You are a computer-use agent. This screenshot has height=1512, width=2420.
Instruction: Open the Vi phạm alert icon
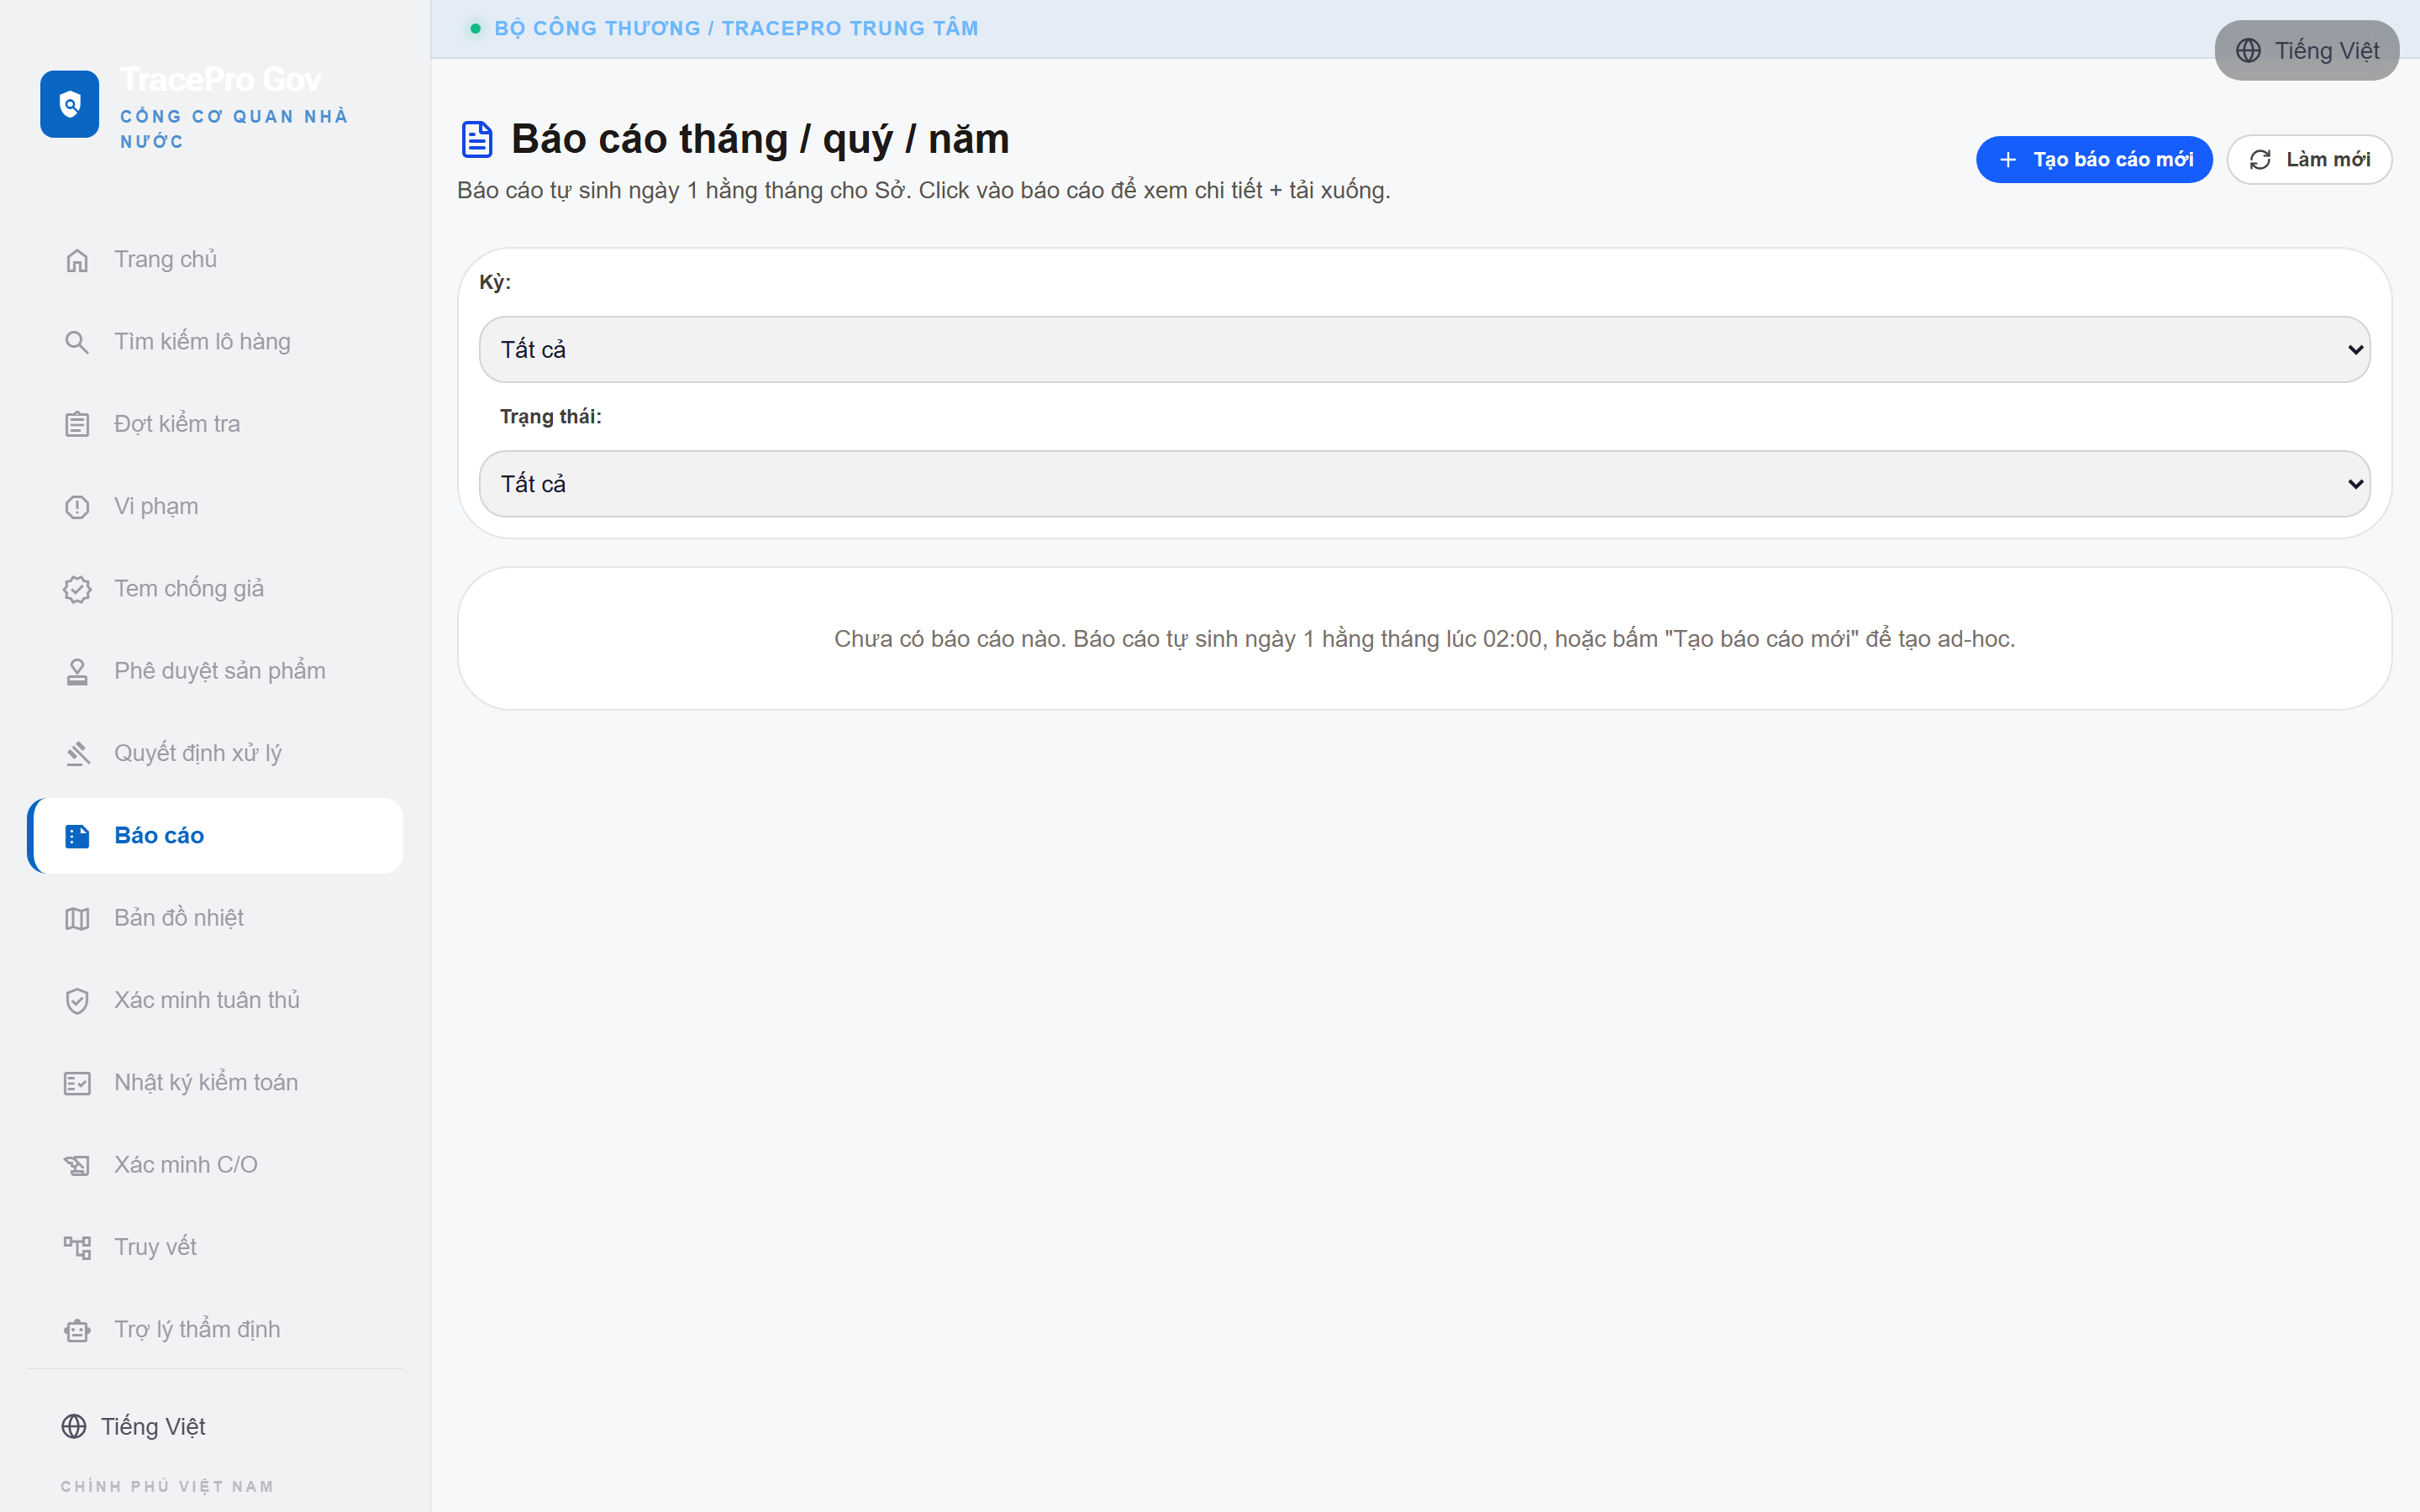tap(77, 507)
